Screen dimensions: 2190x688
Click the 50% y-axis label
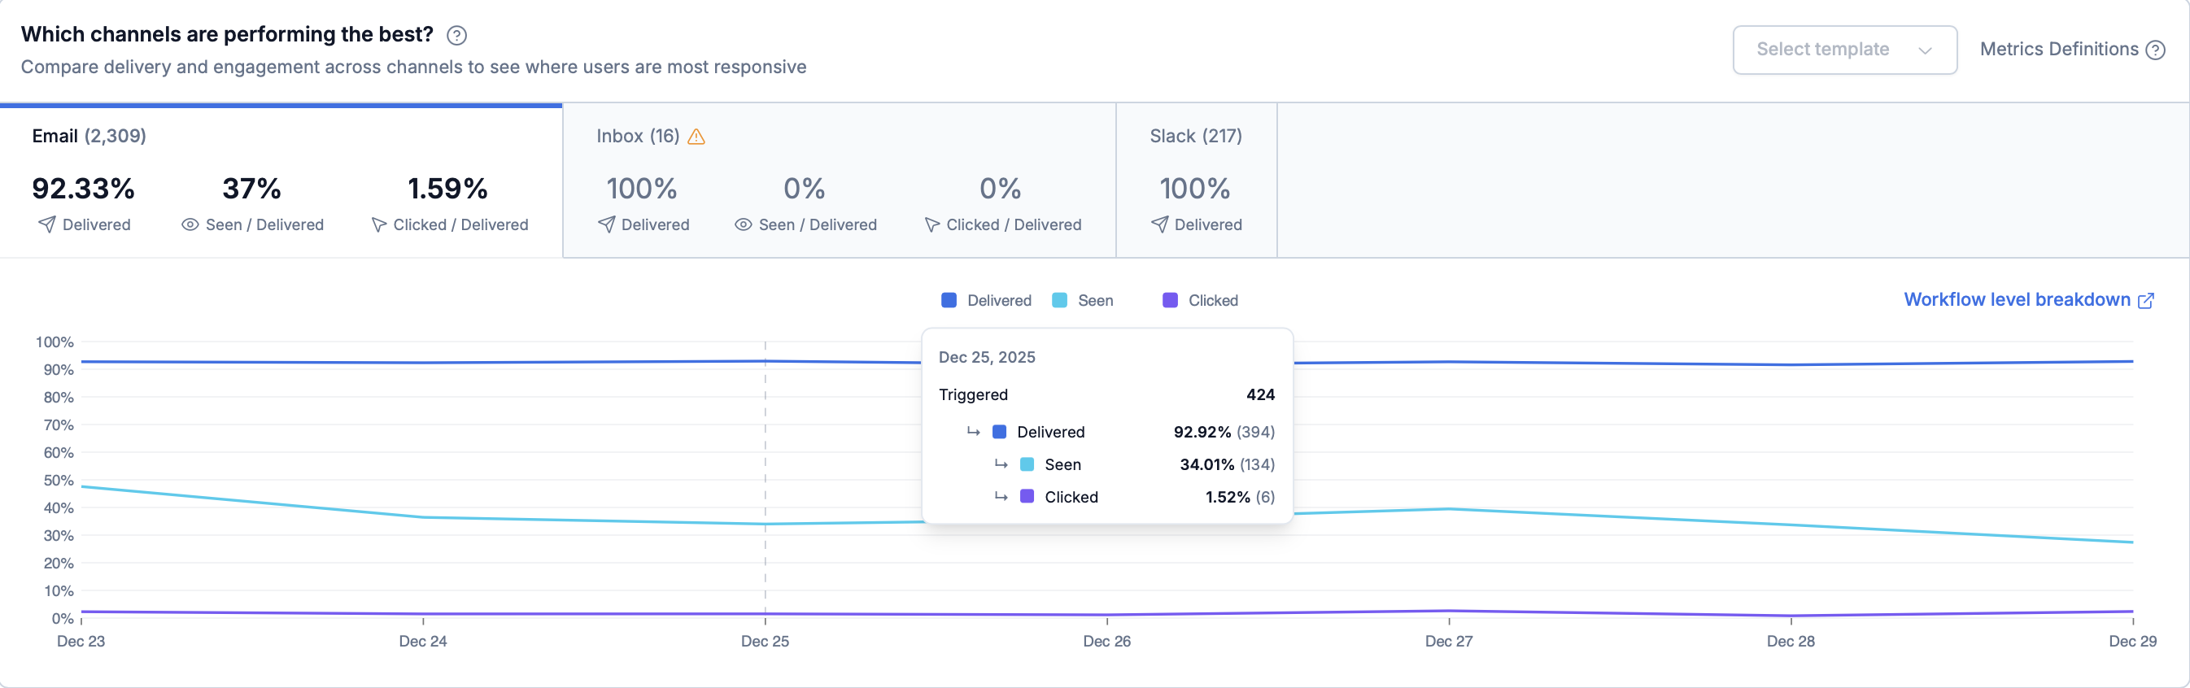(x=59, y=481)
